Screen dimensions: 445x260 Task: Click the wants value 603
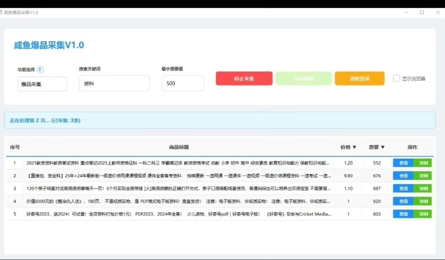[x=377, y=214]
